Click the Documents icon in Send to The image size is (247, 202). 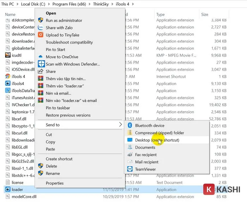pyautogui.click(x=129, y=147)
